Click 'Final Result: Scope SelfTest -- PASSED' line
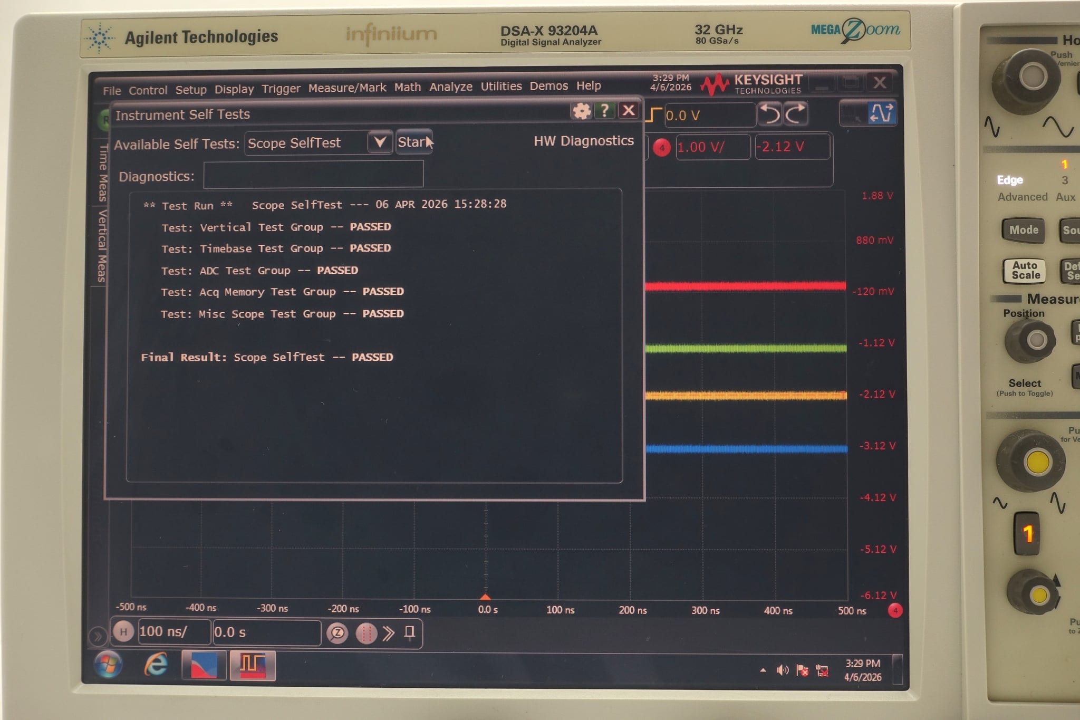Viewport: 1080px width, 720px height. (267, 357)
